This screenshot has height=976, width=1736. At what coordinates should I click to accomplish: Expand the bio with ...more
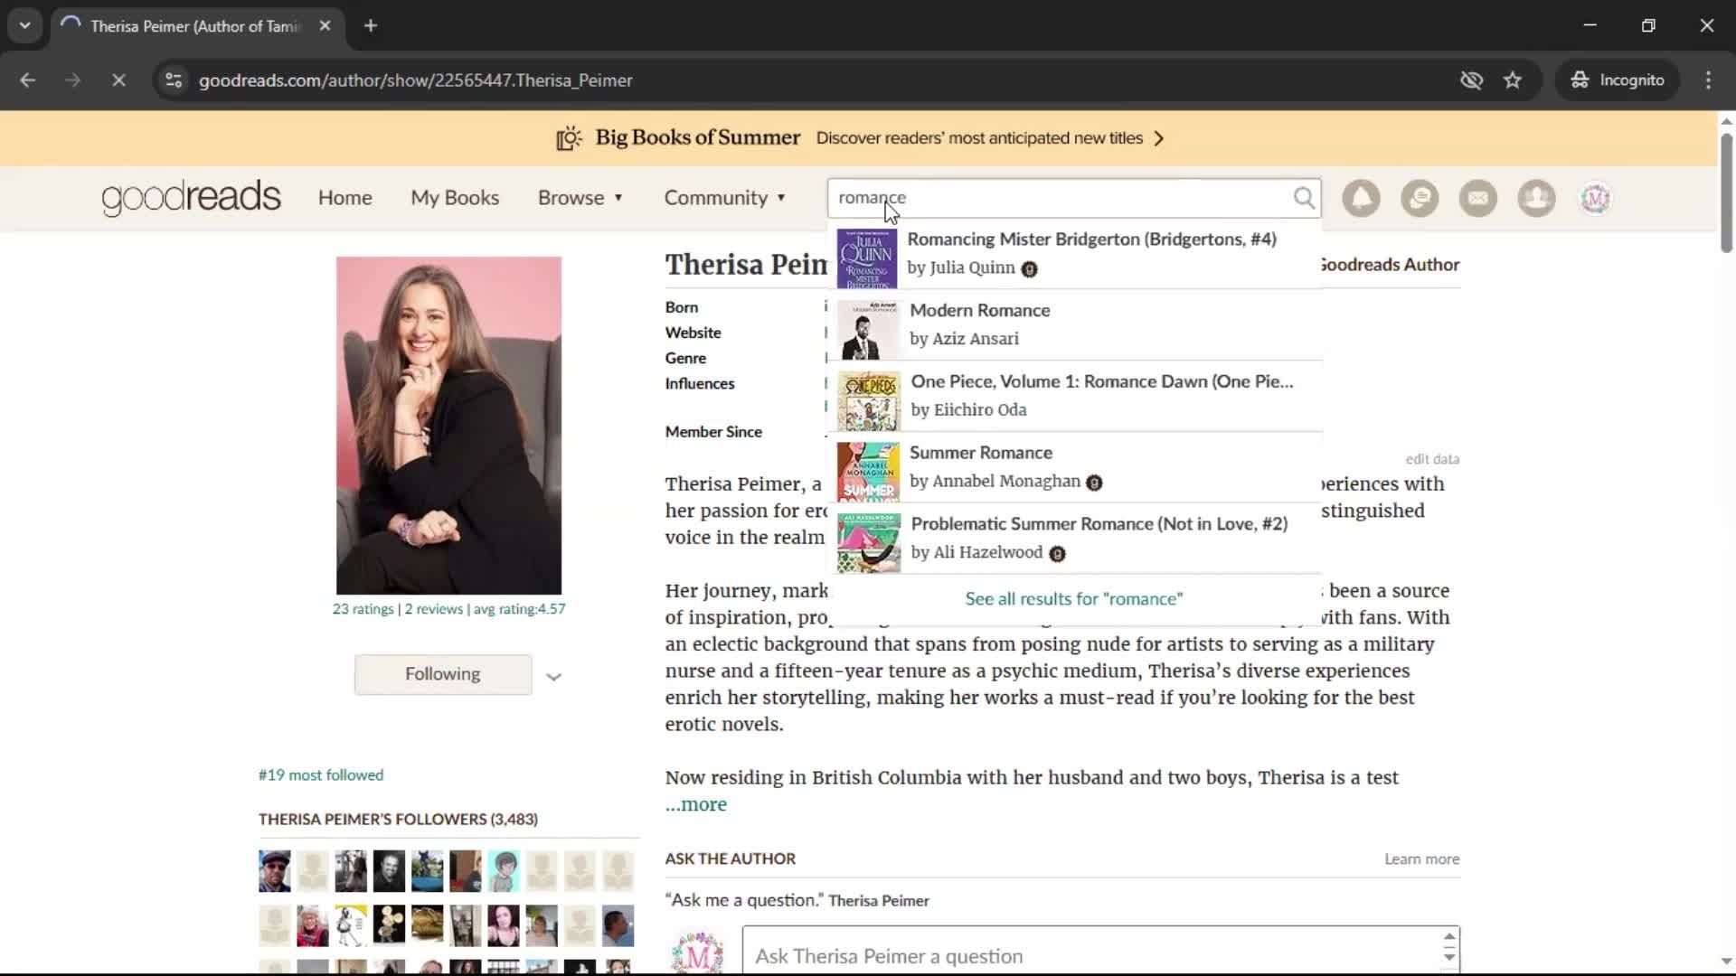point(696,804)
